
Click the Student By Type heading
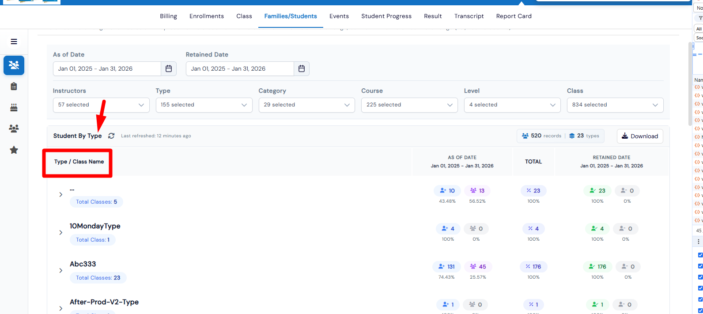[78, 136]
